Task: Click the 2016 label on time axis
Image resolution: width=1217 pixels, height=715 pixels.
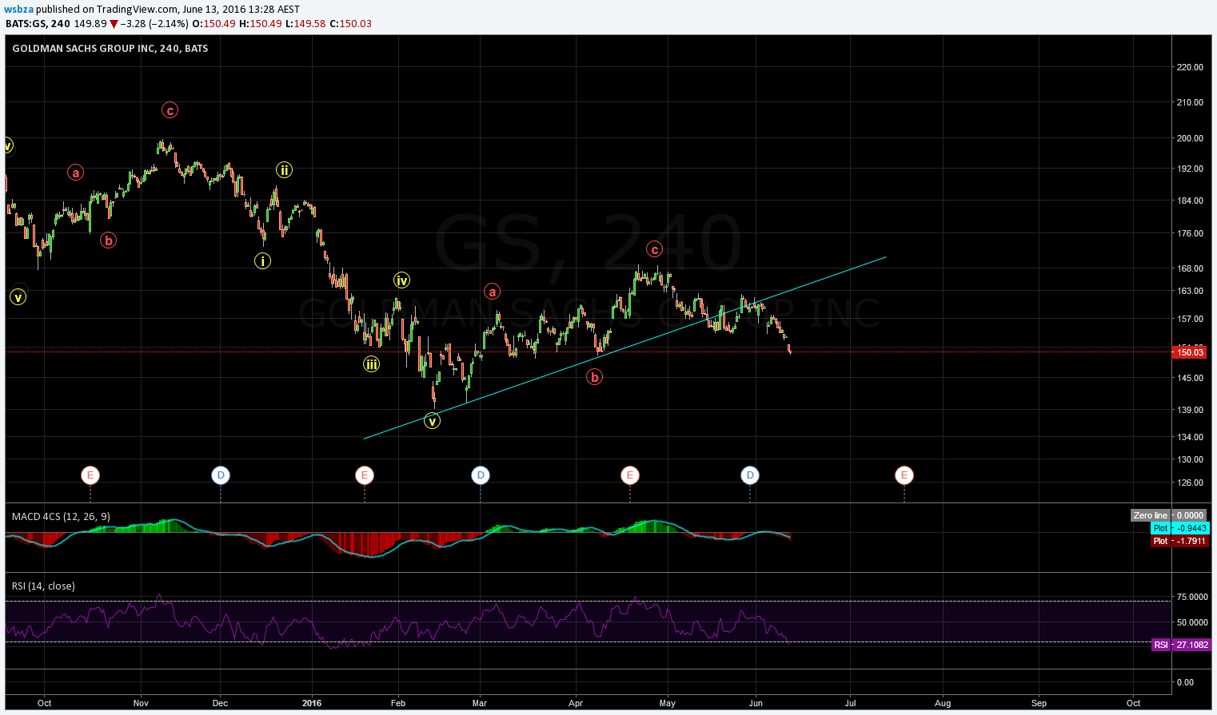Action: (x=312, y=703)
